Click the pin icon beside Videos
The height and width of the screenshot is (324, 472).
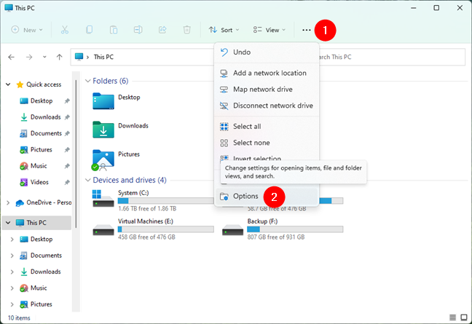coord(67,182)
